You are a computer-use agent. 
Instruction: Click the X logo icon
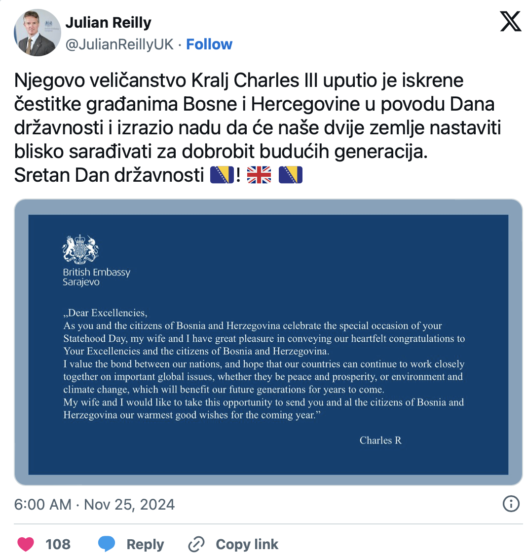tap(510, 22)
